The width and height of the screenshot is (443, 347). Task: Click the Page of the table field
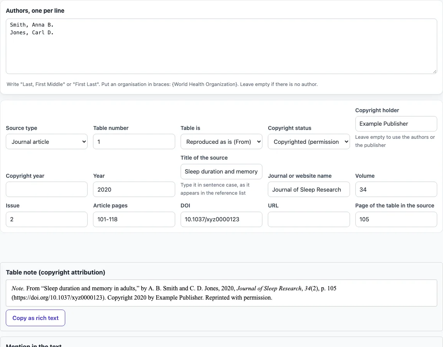(x=396, y=219)
